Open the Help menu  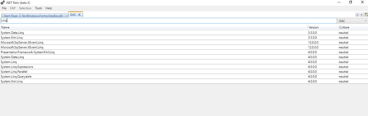[x=49, y=8]
